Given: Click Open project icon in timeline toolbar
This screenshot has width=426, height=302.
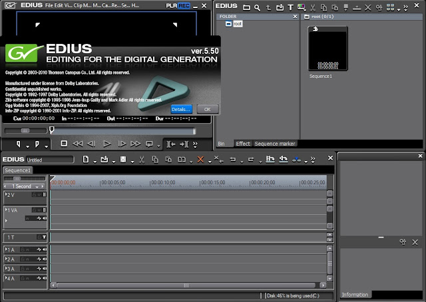Looking at the screenshot, I should [x=105, y=160].
